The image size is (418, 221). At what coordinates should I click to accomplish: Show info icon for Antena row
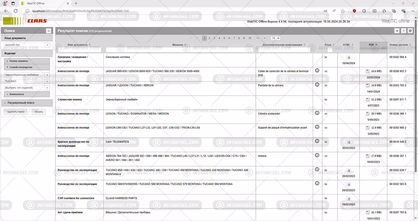[317, 155]
